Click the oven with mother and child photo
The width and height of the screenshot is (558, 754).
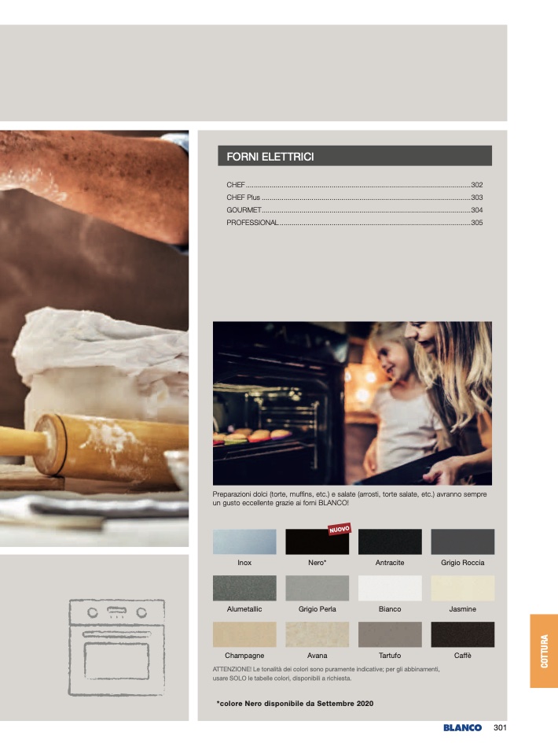(352, 403)
